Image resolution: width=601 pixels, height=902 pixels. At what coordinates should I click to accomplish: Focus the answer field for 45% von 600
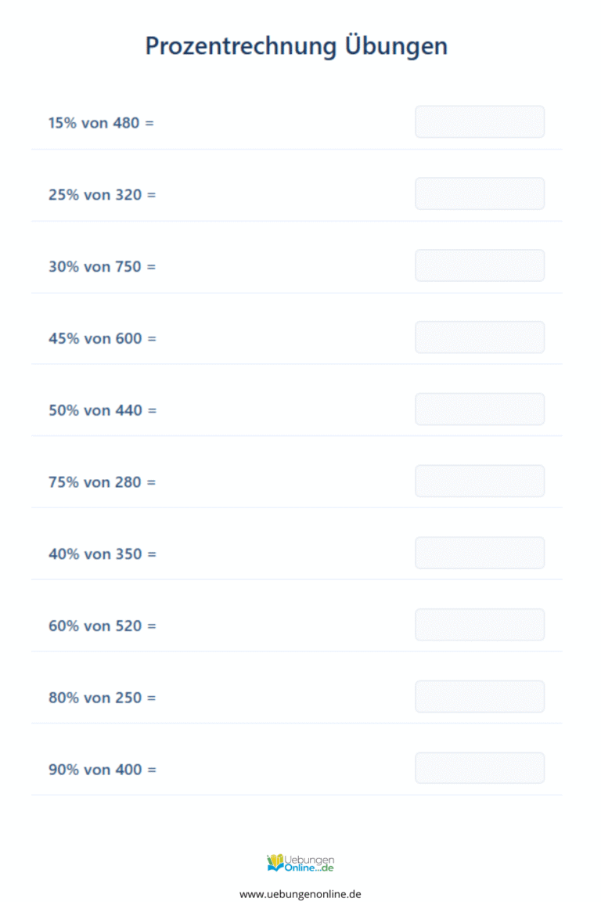click(x=480, y=337)
